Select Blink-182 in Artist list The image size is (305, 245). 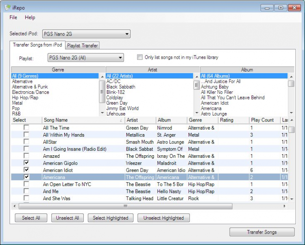[149, 92]
